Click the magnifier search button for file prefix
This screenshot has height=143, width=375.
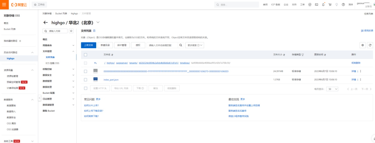(181, 45)
